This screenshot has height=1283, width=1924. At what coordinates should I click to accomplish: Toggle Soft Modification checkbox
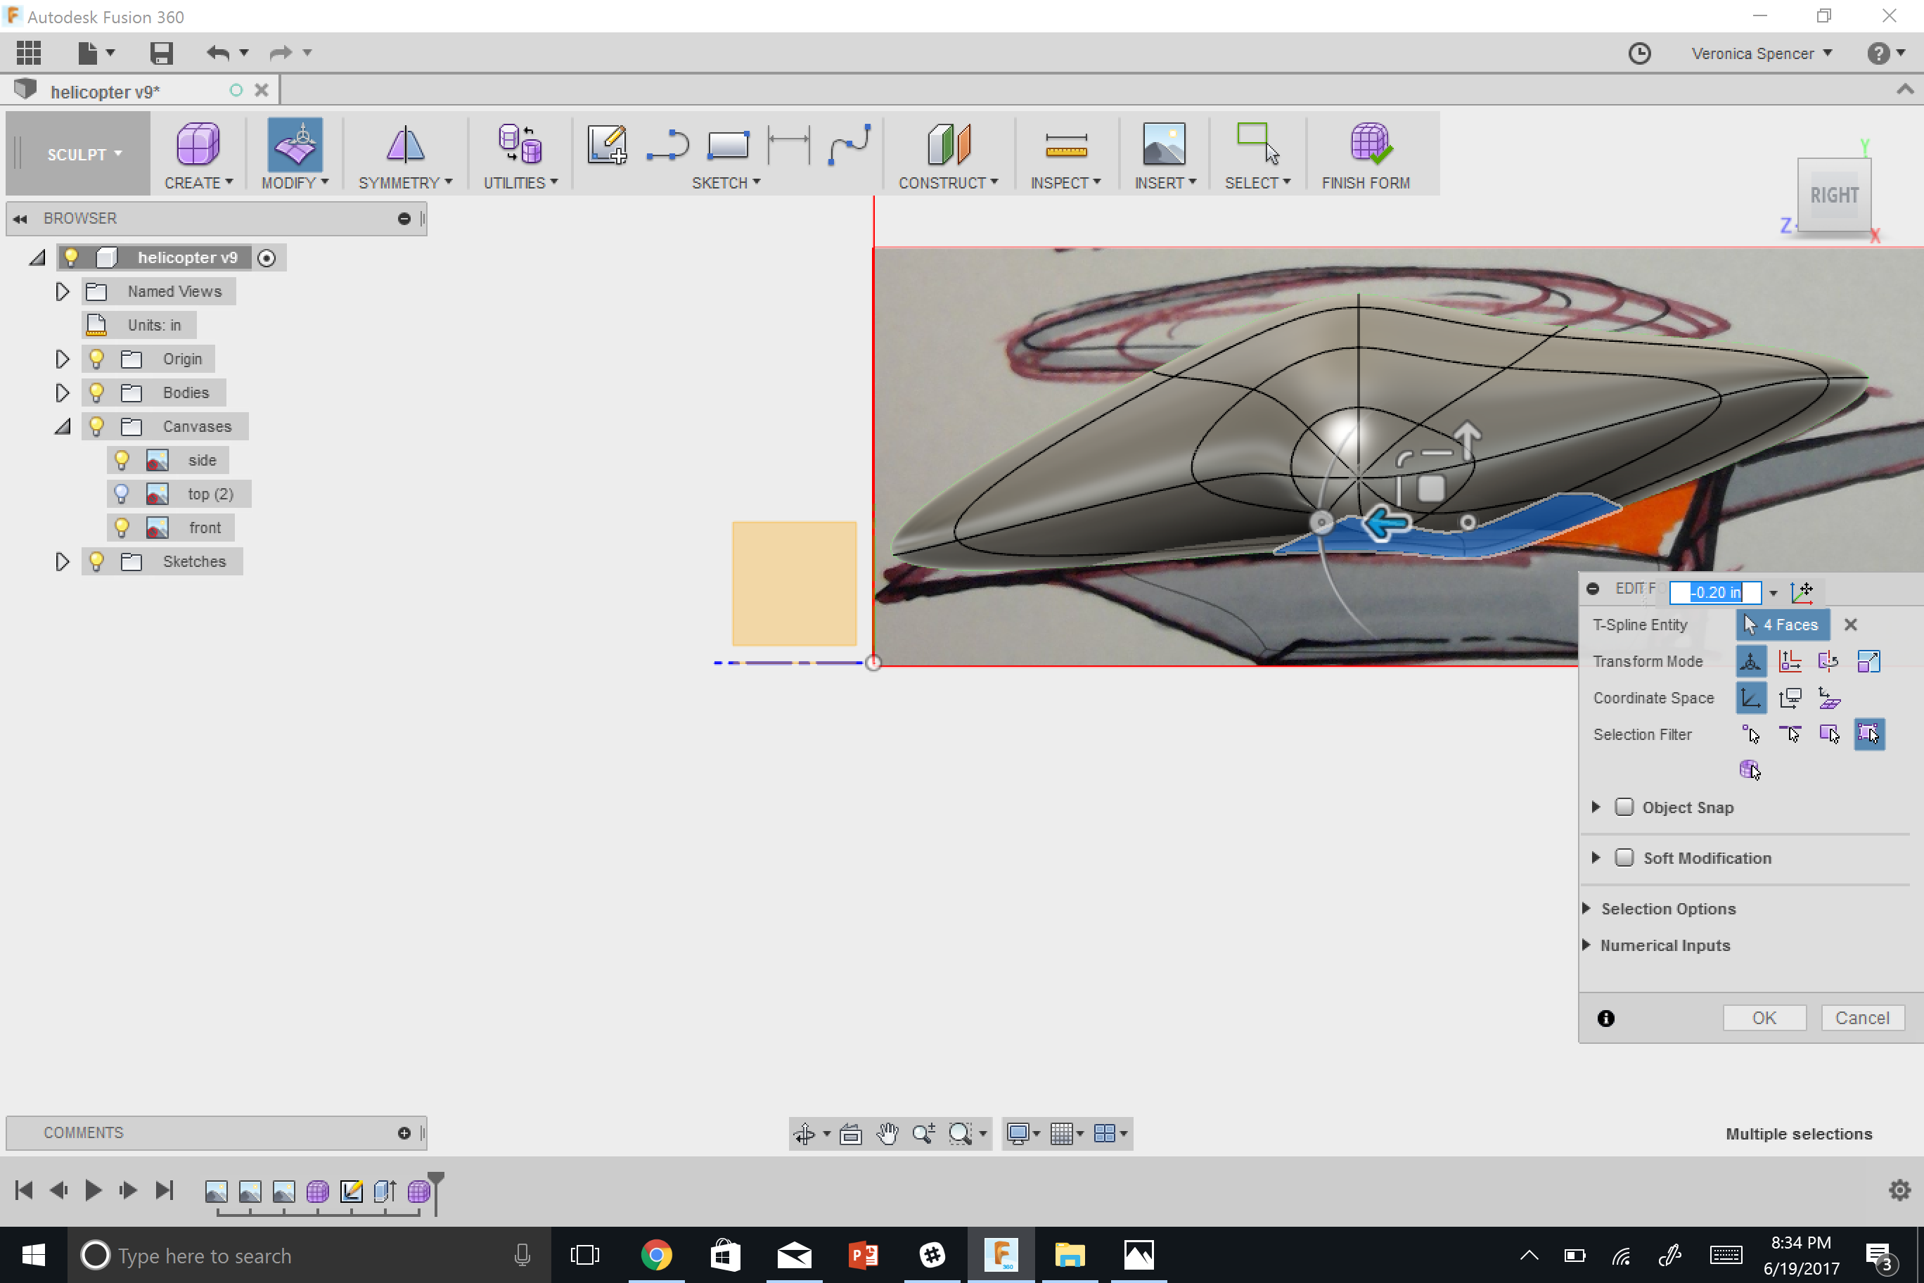point(1624,857)
